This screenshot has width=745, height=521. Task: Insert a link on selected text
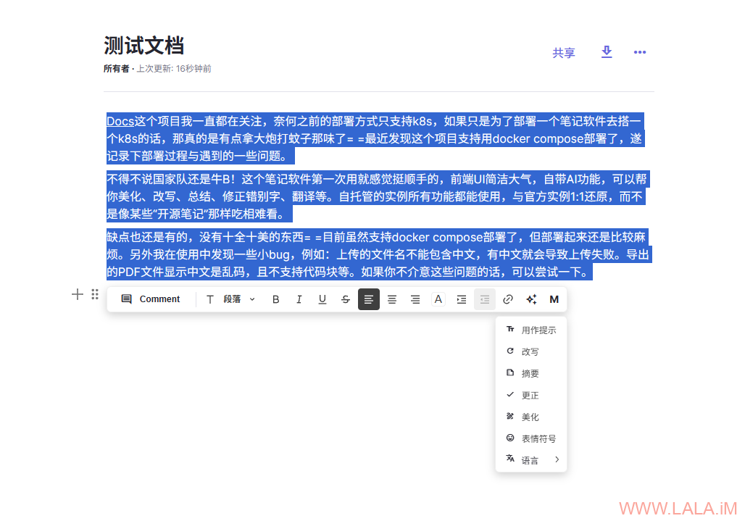click(x=508, y=299)
